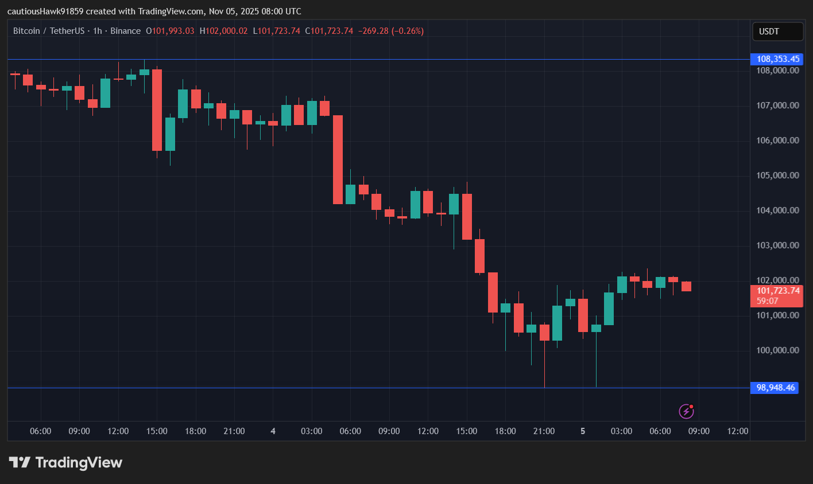Image resolution: width=813 pixels, height=484 pixels.
Task: Click the '4' date marker on time axis
Action: point(273,431)
